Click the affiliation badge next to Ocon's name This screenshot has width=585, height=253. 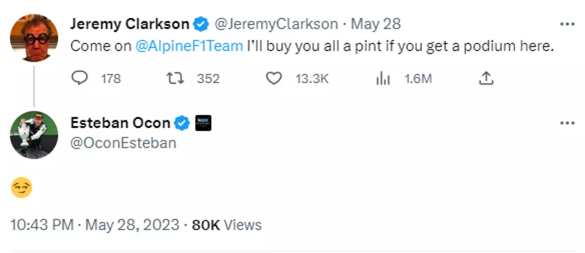click(203, 123)
